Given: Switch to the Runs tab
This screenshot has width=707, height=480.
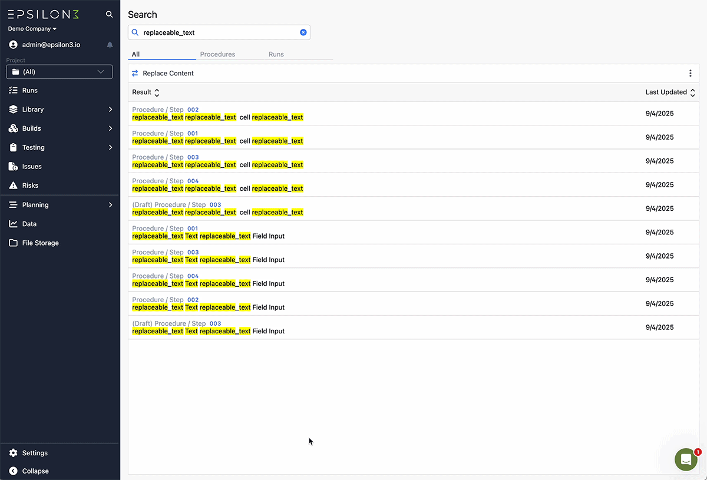Looking at the screenshot, I should pos(276,54).
